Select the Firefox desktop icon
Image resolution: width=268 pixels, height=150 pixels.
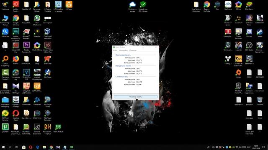16,60
